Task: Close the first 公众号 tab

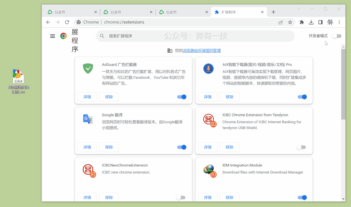Action: tap(96, 12)
